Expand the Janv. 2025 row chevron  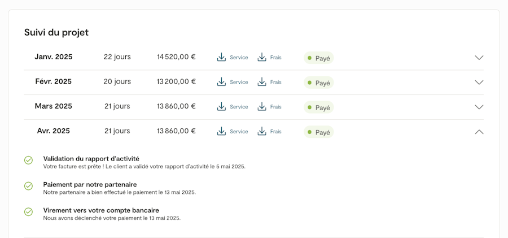[x=479, y=58]
